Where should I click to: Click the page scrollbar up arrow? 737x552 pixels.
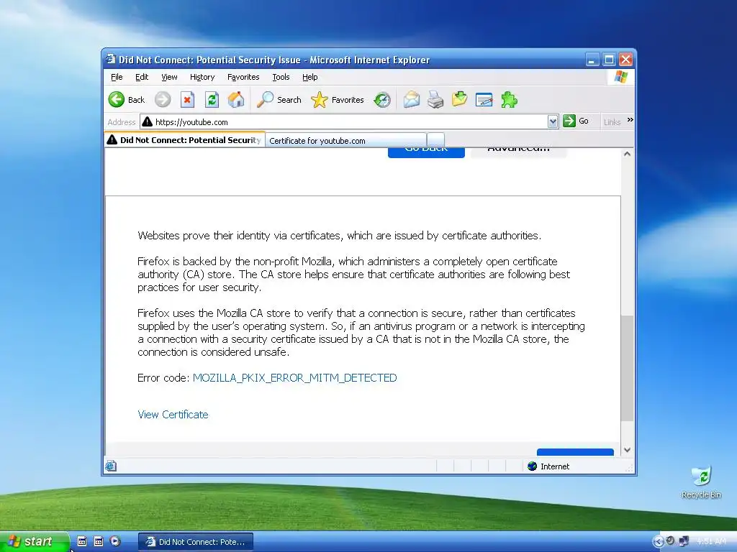pyautogui.click(x=627, y=154)
